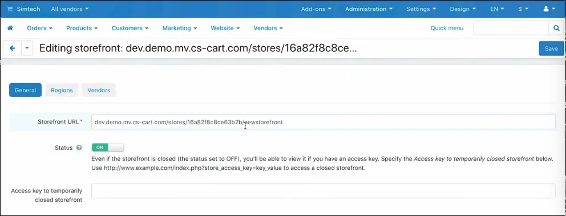566x216 pixels.
Task: Switch to the Regions tab
Action: [62, 90]
